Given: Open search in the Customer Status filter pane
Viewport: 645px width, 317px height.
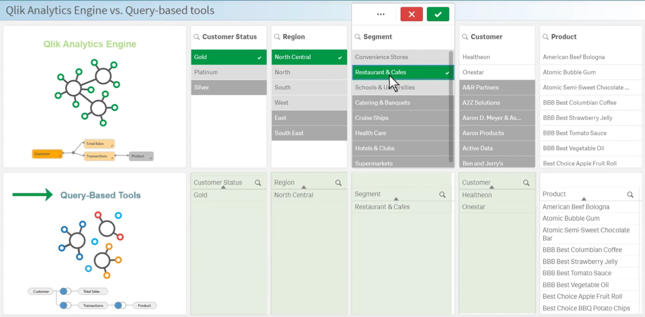Looking at the screenshot, I should [196, 37].
